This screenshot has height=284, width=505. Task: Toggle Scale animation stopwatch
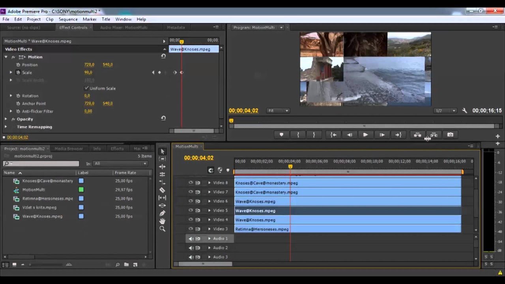[x=18, y=72]
